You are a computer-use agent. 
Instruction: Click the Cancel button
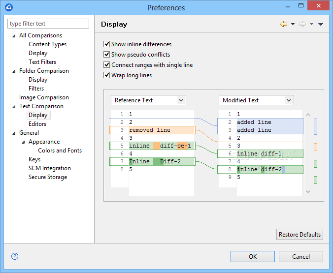click(x=300, y=257)
